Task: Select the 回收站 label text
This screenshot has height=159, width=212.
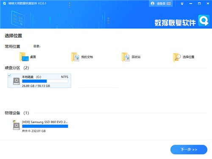Action: [136, 57]
